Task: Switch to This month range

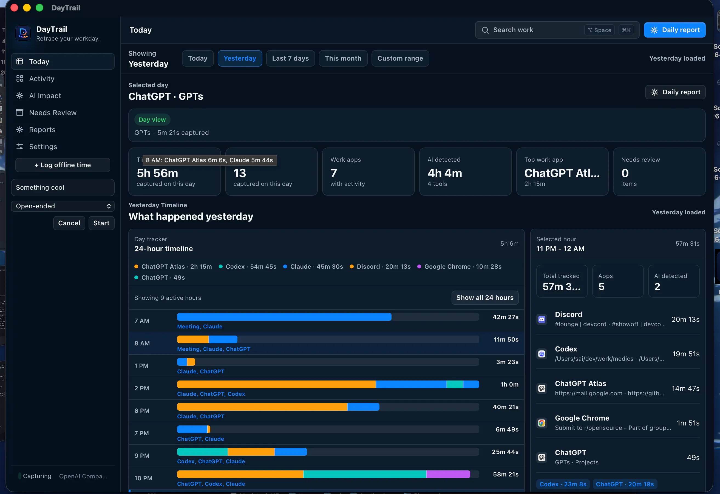Action: (x=343, y=59)
